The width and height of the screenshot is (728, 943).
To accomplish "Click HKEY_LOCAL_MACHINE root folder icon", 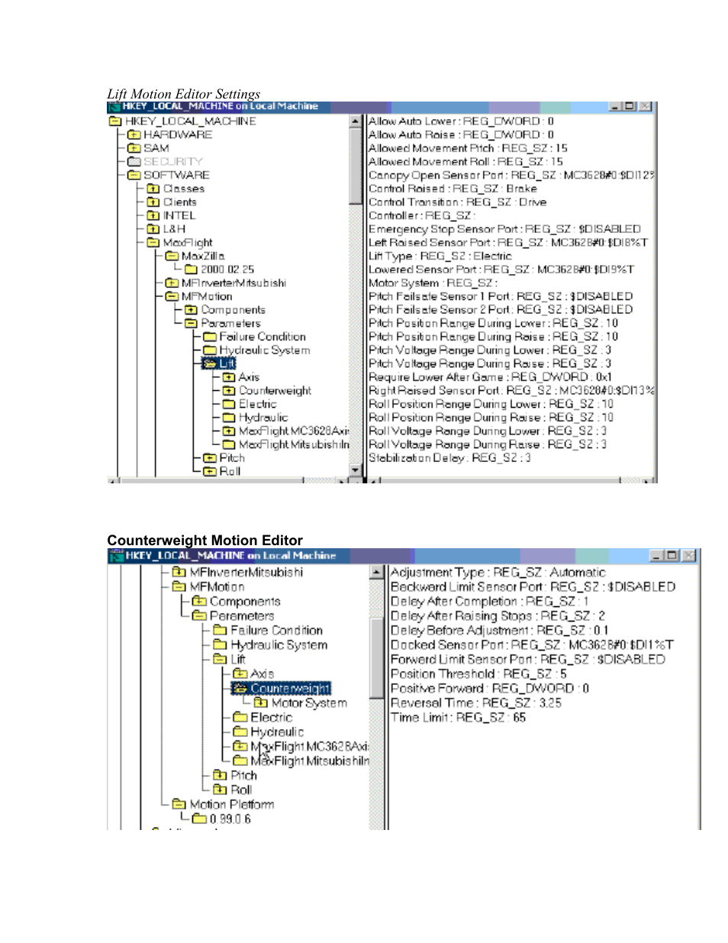I will point(115,121).
